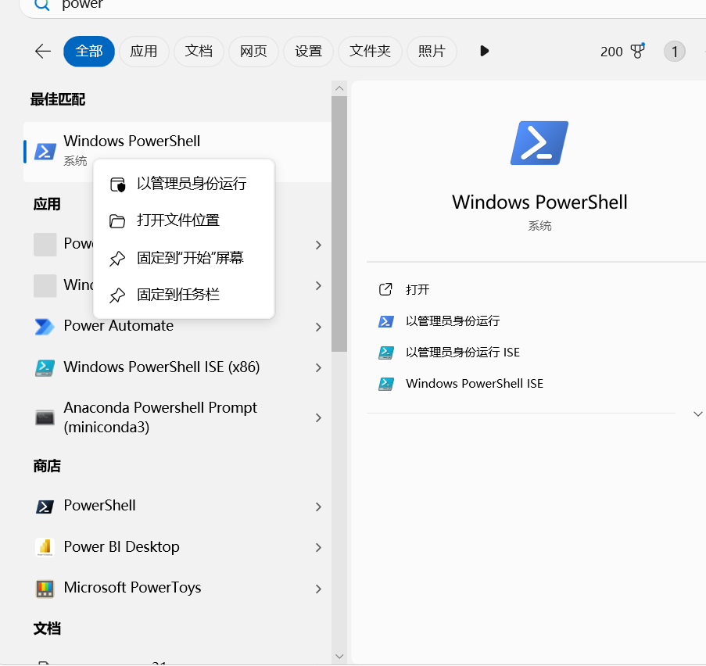Switch to the 文件夹 filter tab
Screen dimensions: 706x666
click(370, 52)
